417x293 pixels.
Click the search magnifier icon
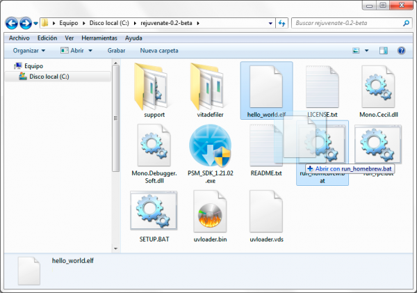pyautogui.click(x=406, y=23)
